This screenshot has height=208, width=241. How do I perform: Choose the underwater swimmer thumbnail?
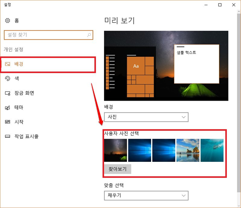tap(212, 150)
